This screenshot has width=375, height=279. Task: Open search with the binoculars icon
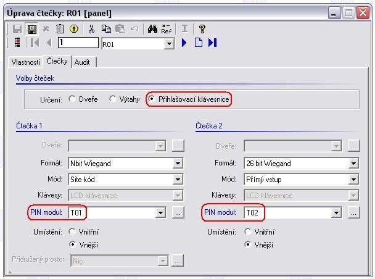[152, 29]
